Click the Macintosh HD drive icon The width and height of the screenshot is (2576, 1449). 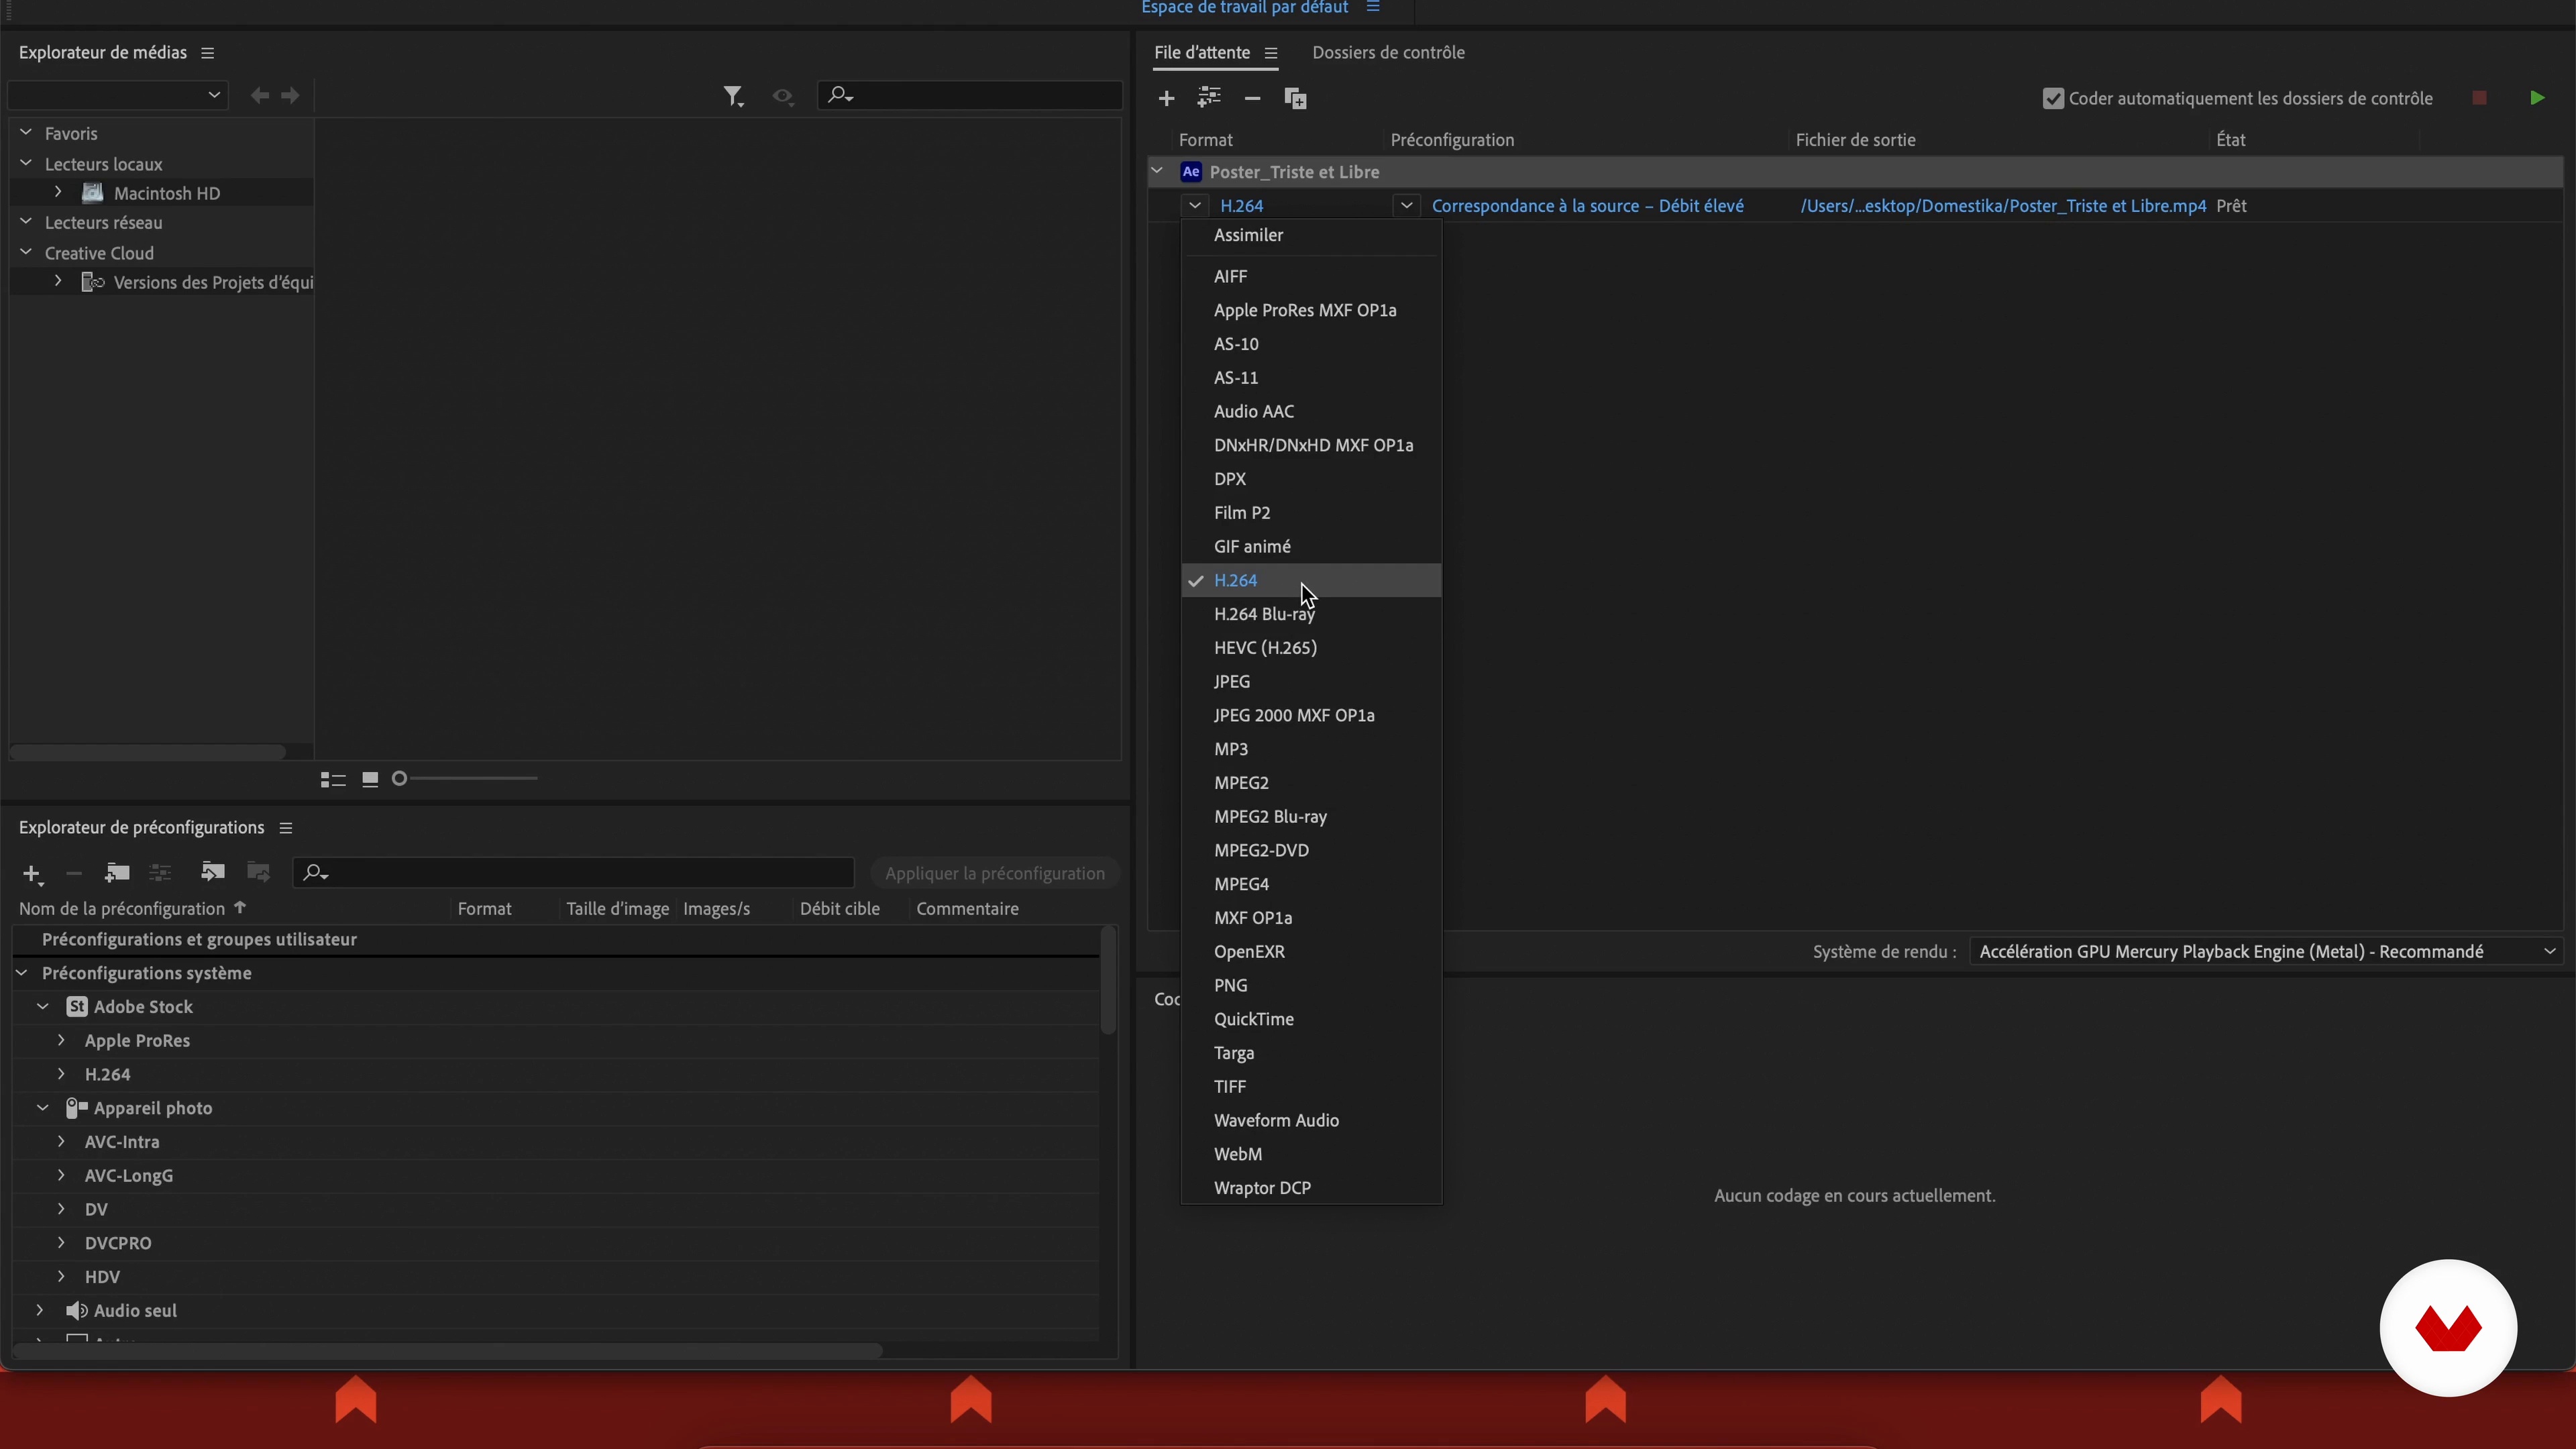93,193
